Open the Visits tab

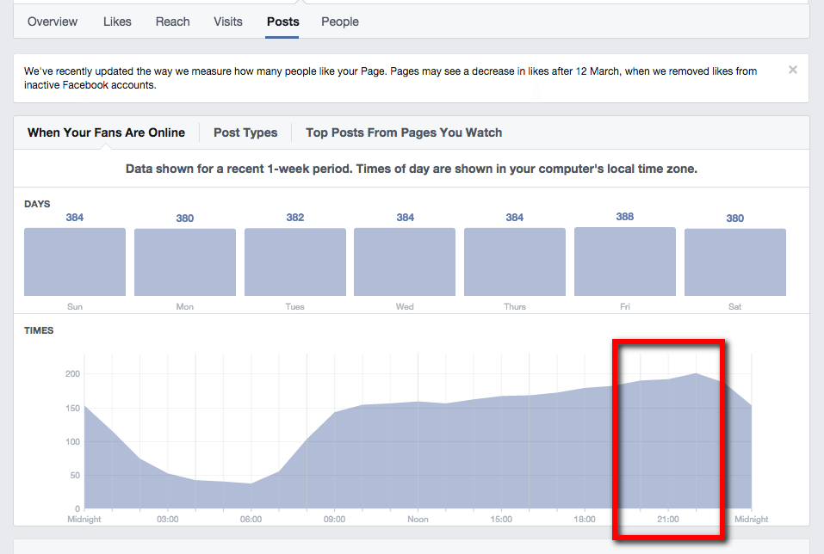(x=227, y=22)
